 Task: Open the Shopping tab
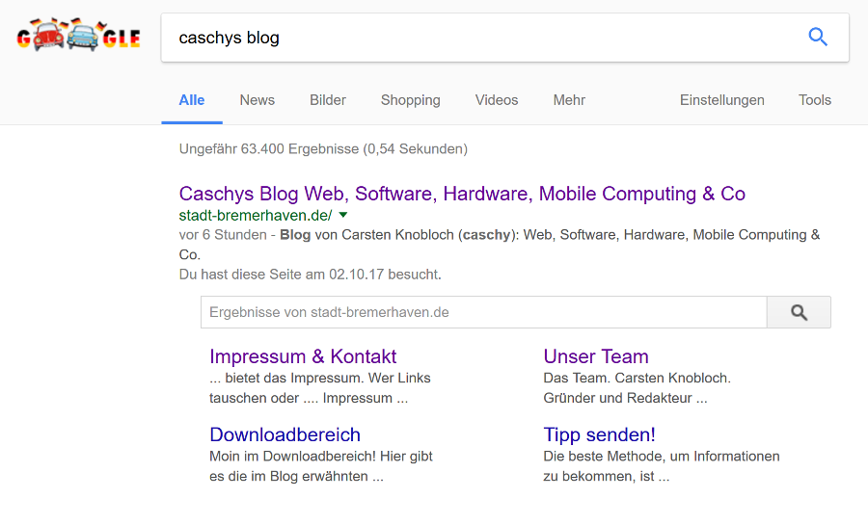coord(410,100)
